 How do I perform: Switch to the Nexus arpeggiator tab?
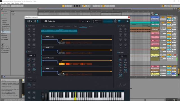click(52, 26)
